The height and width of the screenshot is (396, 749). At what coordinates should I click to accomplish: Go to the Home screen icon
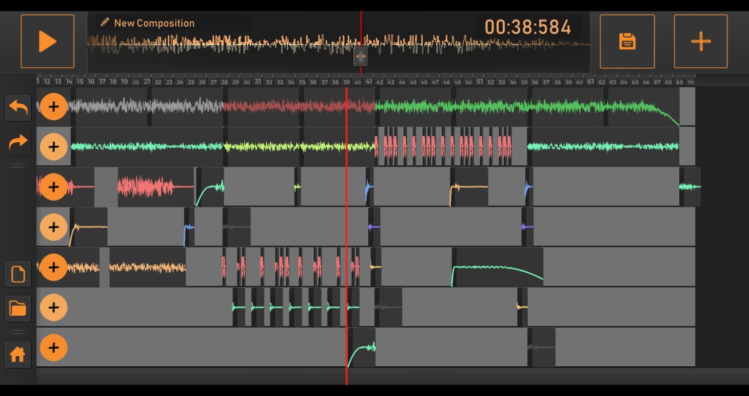[18, 354]
